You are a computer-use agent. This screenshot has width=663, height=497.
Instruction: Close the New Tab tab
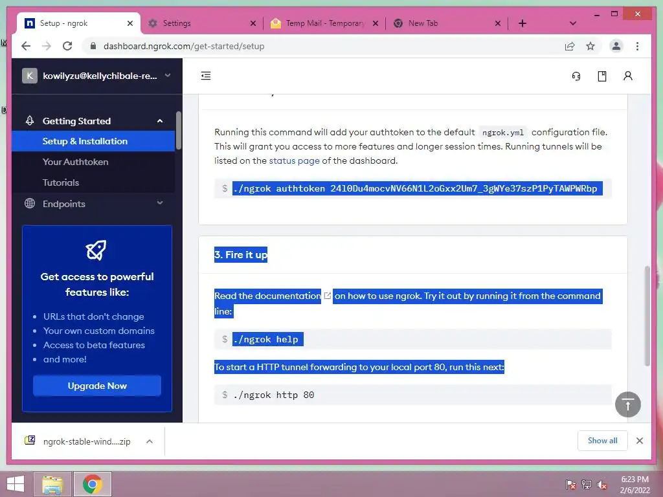pos(498,23)
